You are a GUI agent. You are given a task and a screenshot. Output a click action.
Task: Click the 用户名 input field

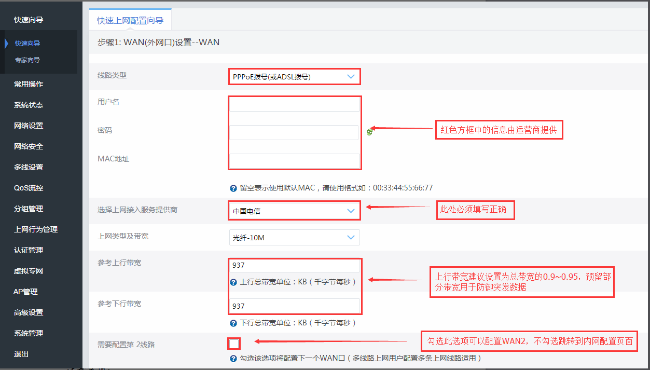(294, 104)
